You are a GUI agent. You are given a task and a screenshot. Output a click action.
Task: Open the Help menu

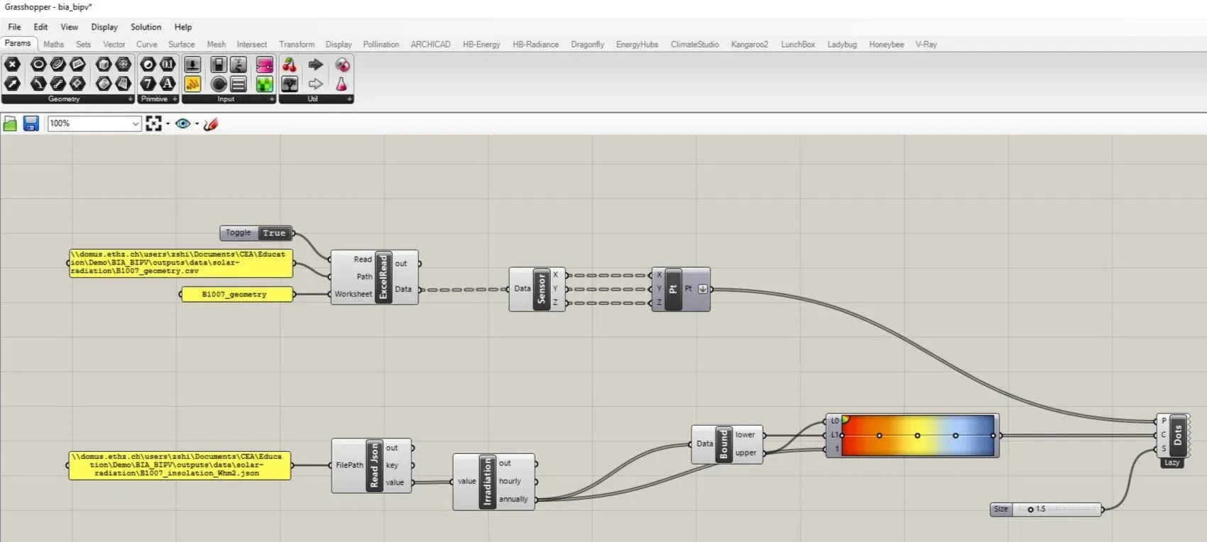click(x=183, y=27)
